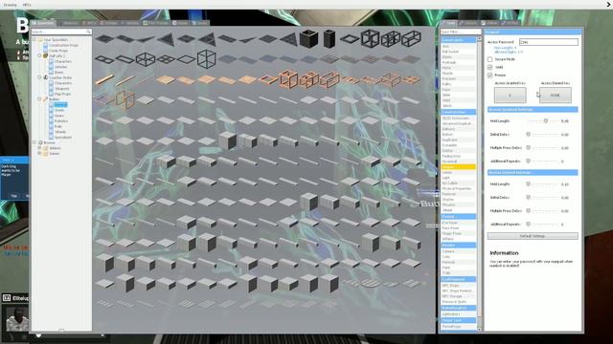Select the Camera tool under Render

coord(458,251)
